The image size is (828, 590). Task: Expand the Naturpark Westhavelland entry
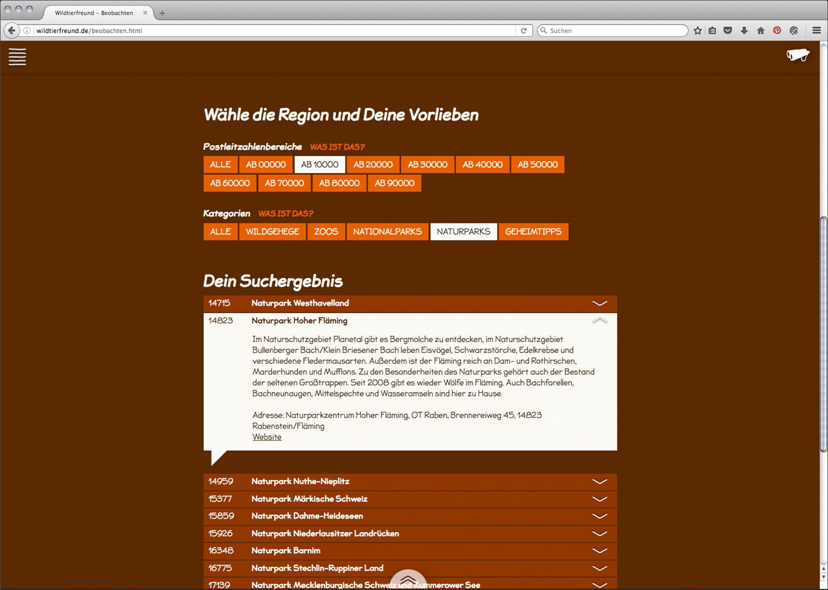point(599,303)
